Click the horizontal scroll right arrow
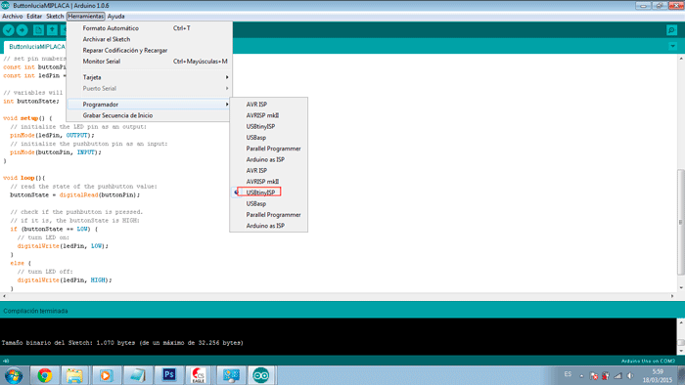The image size is (685, 385). (x=672, y=296)
